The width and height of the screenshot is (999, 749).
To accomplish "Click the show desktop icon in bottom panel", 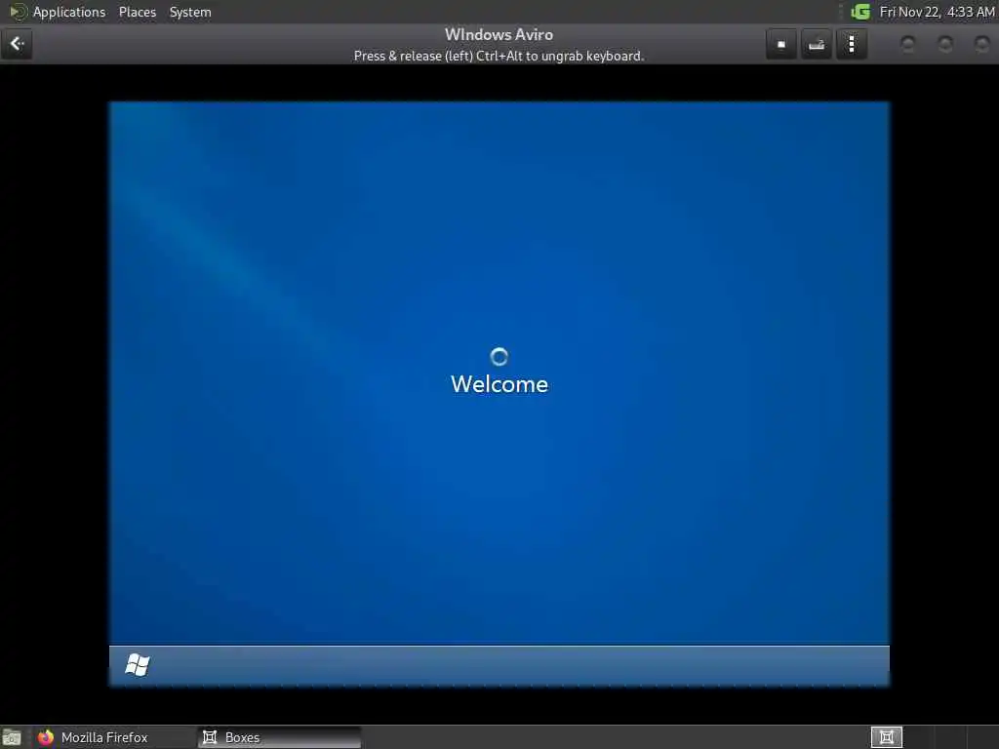I will click(x=12, y=737).
